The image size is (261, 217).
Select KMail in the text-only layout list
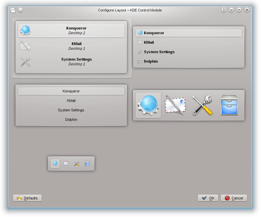71,101
